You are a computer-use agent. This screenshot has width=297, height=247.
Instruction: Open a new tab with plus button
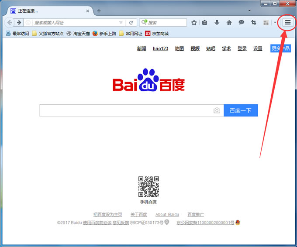[99, 11]
